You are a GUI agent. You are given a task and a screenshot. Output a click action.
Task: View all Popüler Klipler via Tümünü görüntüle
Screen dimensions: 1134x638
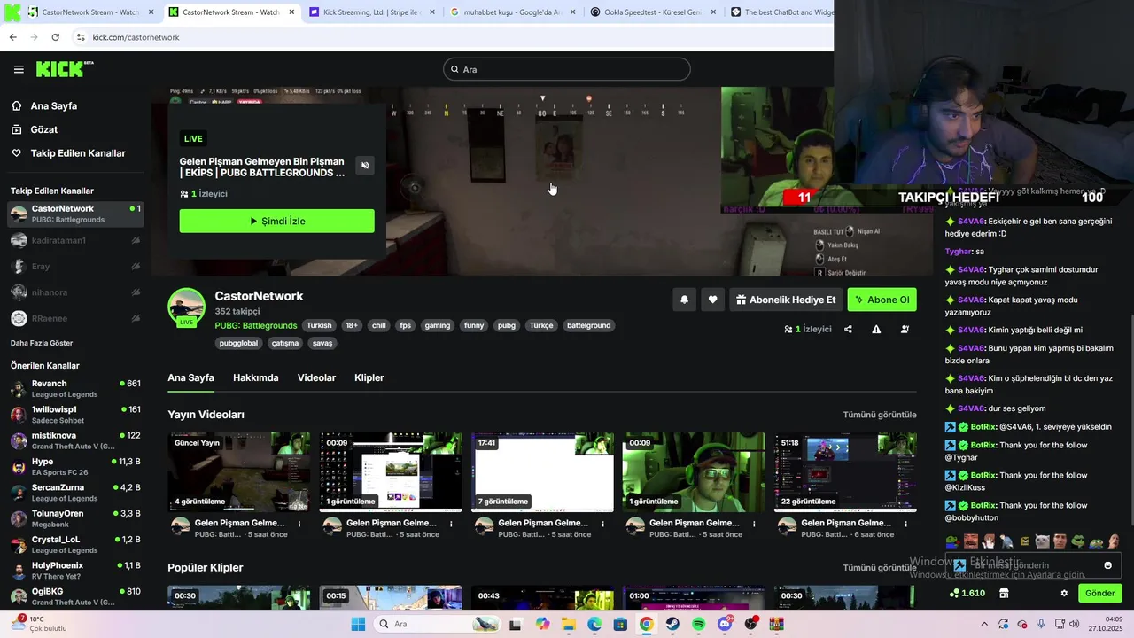point(879,568)
